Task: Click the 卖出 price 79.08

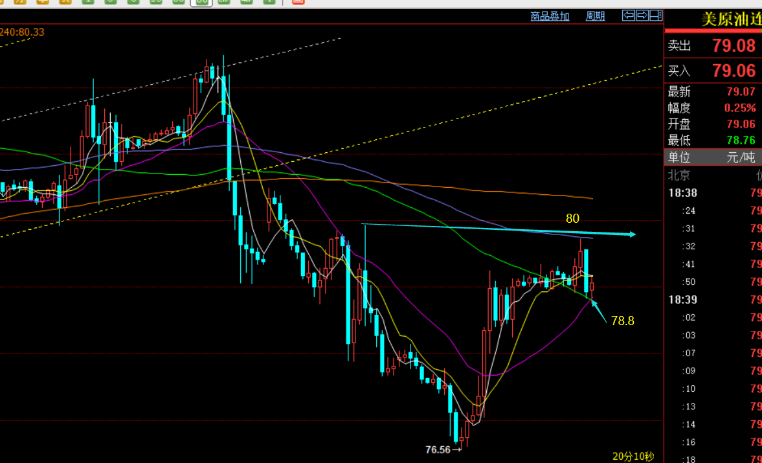Action: click(734, 46)
